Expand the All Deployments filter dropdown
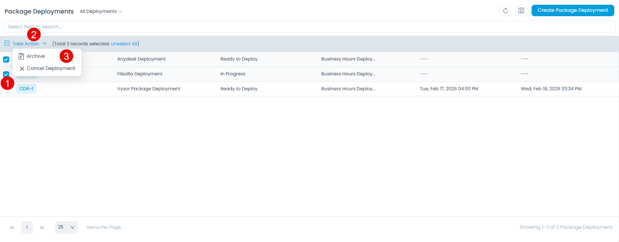 pos(101,11)
